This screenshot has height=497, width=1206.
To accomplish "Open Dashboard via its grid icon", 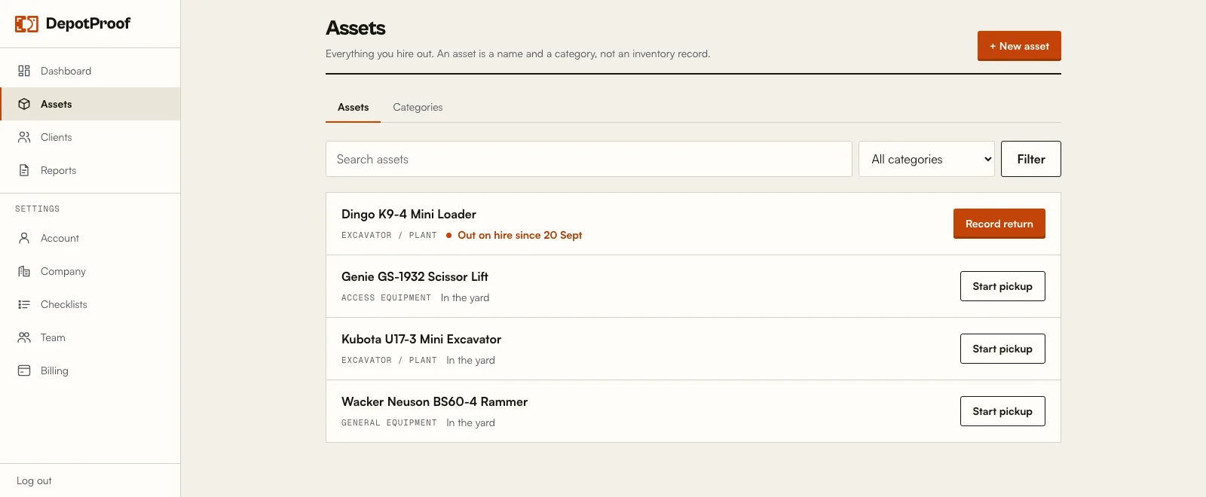I will (x=24, y=71).
